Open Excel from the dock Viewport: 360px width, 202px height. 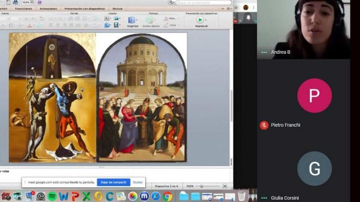(87, 196)
